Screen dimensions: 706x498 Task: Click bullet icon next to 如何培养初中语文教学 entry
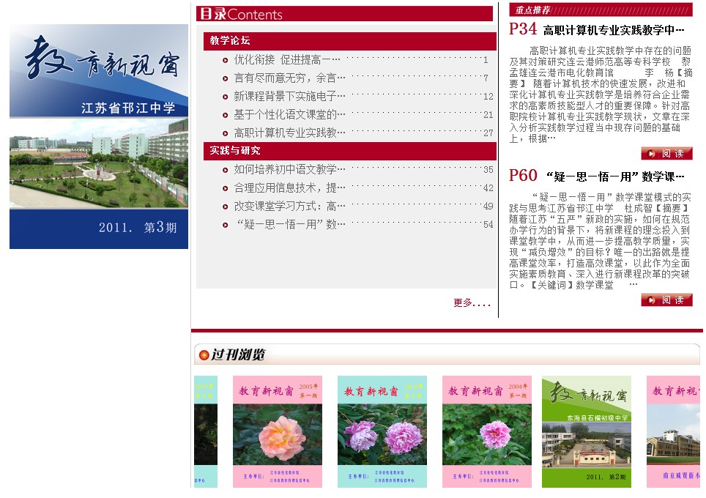click(x=226, y=170)
